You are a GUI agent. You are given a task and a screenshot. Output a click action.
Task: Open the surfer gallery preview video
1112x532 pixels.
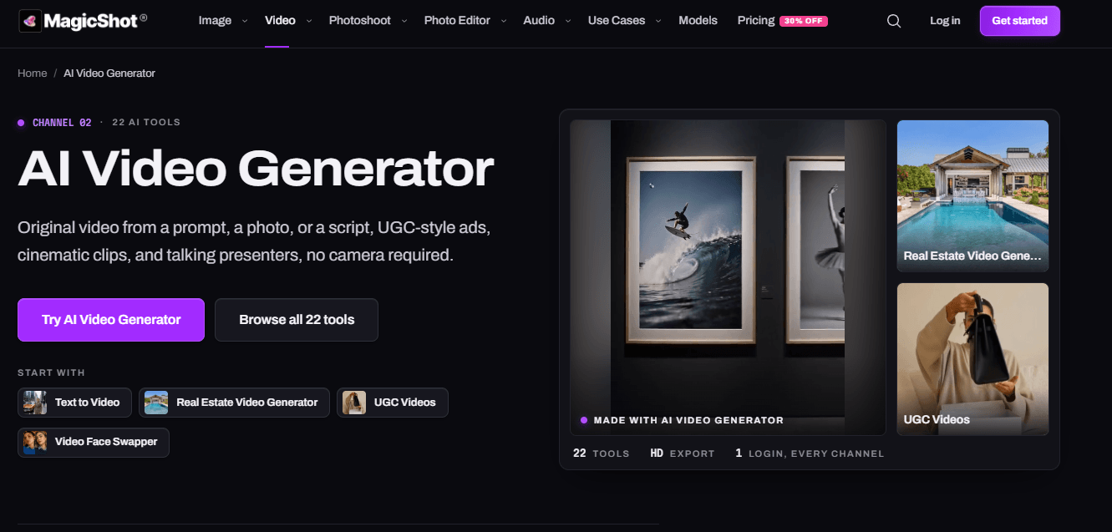tap(728, 277)
